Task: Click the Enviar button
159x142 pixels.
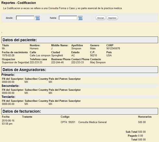Action: (100, 18)
